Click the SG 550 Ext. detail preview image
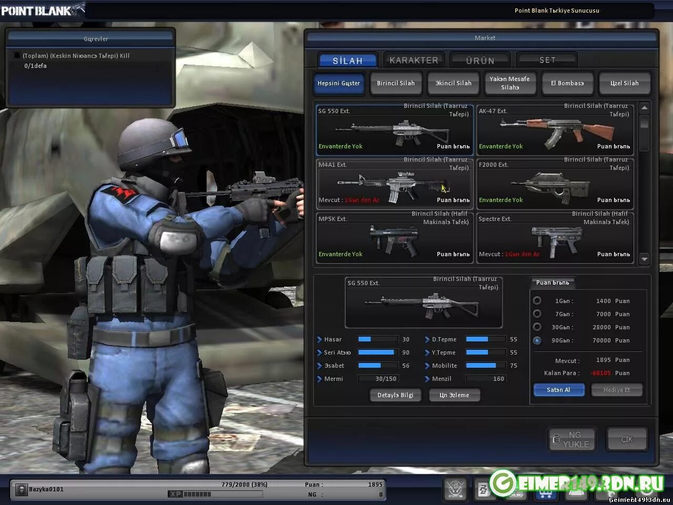The image size is (673, 505). pos(424,303)
